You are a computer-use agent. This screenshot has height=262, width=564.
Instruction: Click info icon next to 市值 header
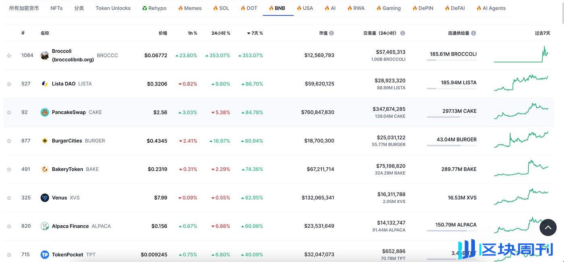[332, 33]
